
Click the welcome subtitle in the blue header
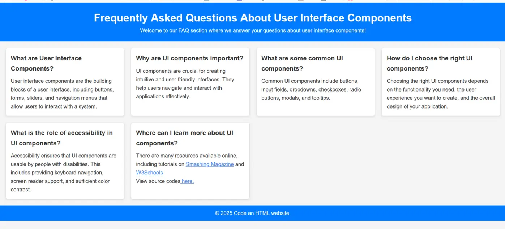tap(253, 30)
